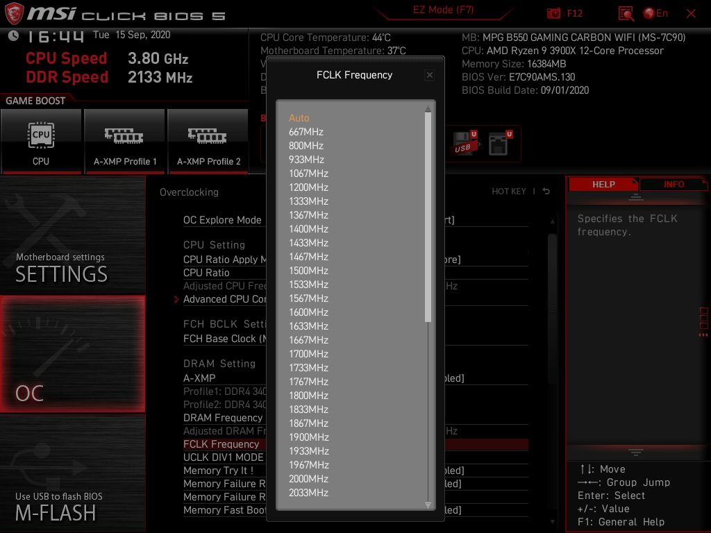
Task: Change language via the En globe
Action: [655, 14]
